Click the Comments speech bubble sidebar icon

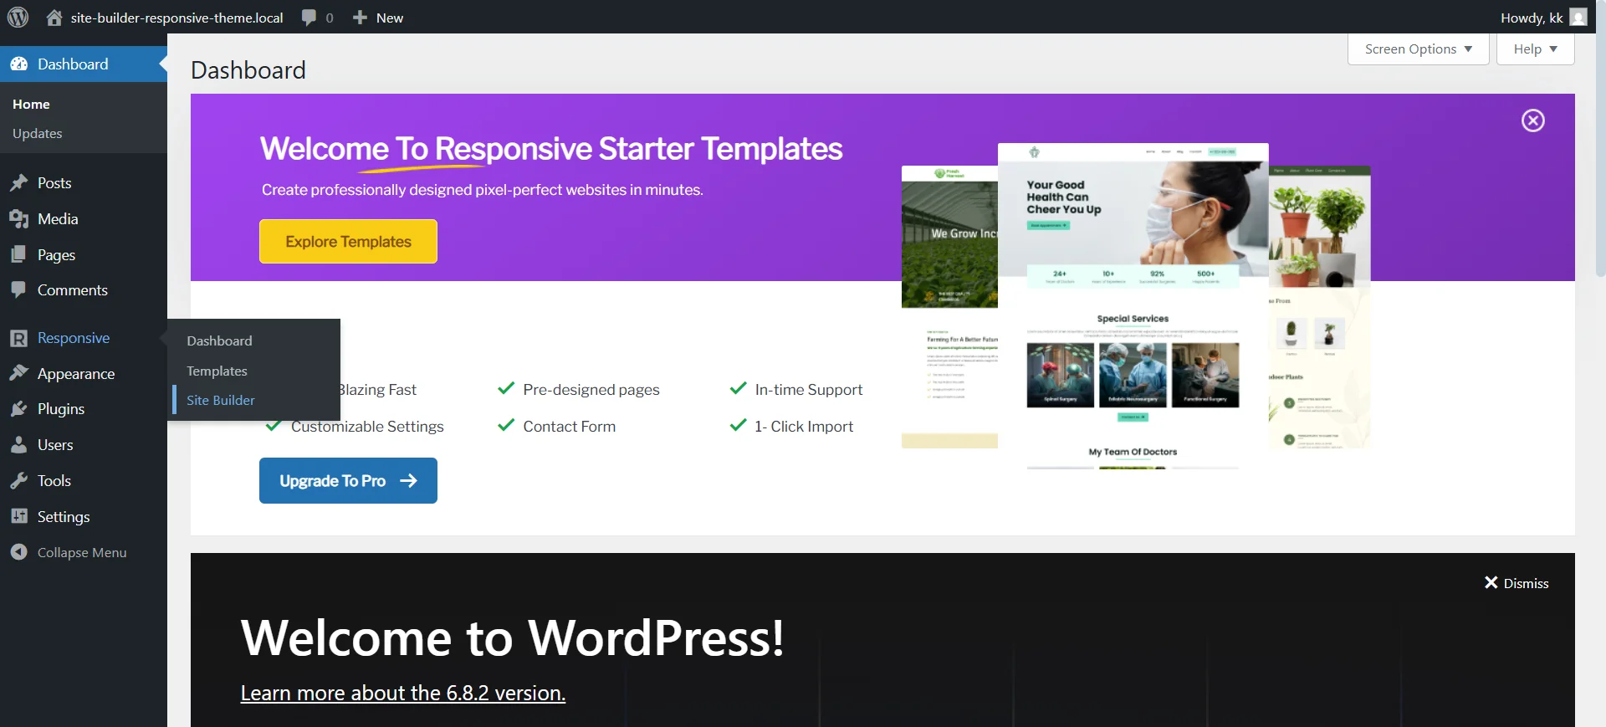(19, 290)
